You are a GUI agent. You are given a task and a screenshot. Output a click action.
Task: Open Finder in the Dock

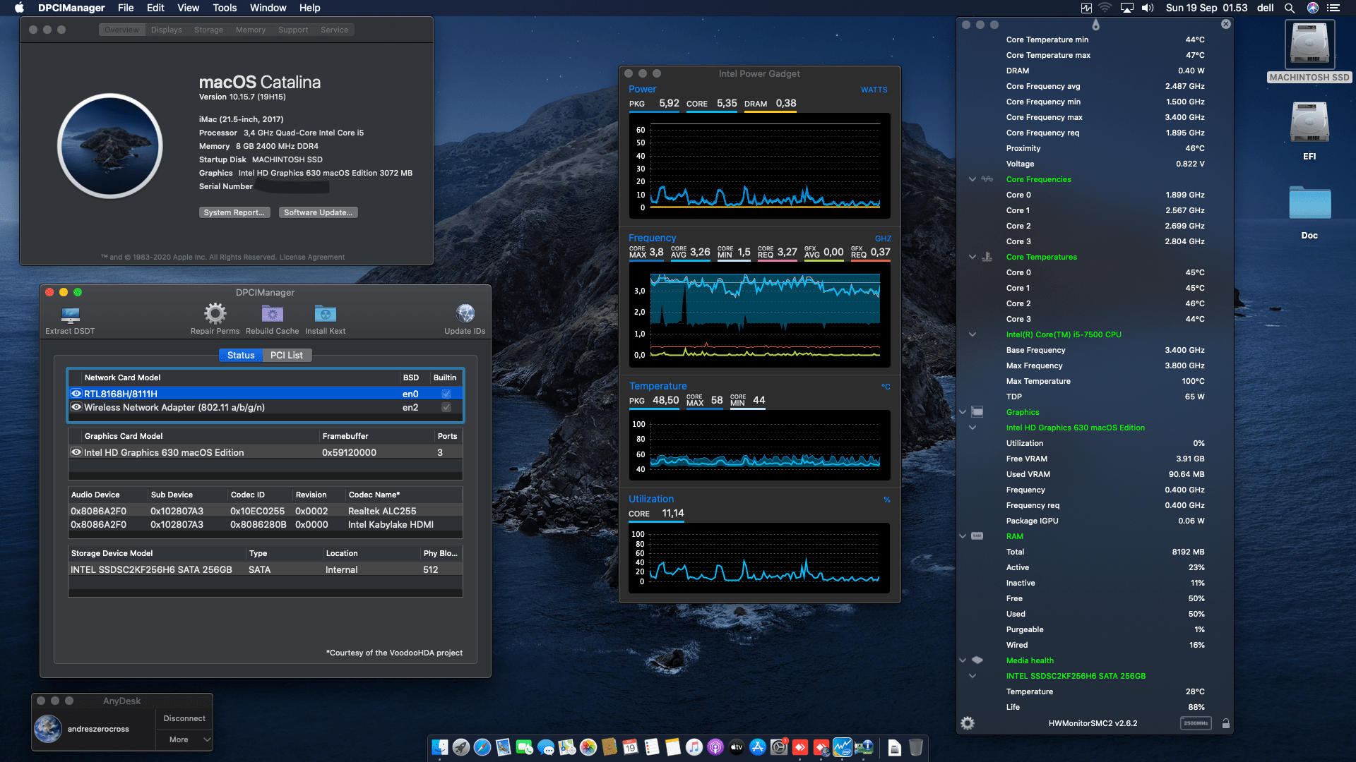click(x=440, y=747)
